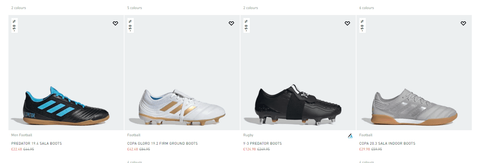
Task: Open Copa Gloro 19.2 Firm Ground Boots link
Action: pos(162,143)
